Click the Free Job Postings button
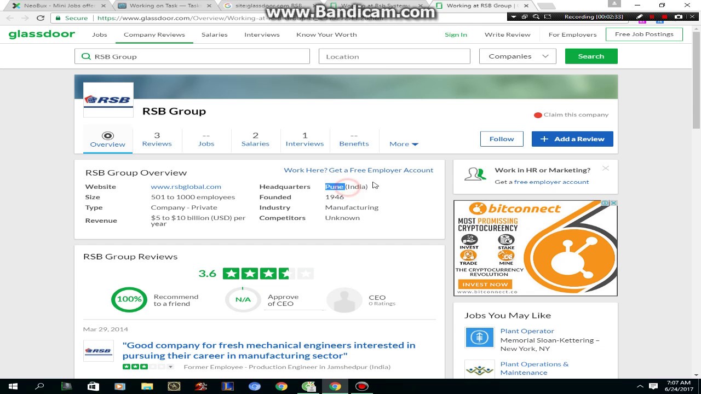Screen dimensions: 701x394 [644, 34]
